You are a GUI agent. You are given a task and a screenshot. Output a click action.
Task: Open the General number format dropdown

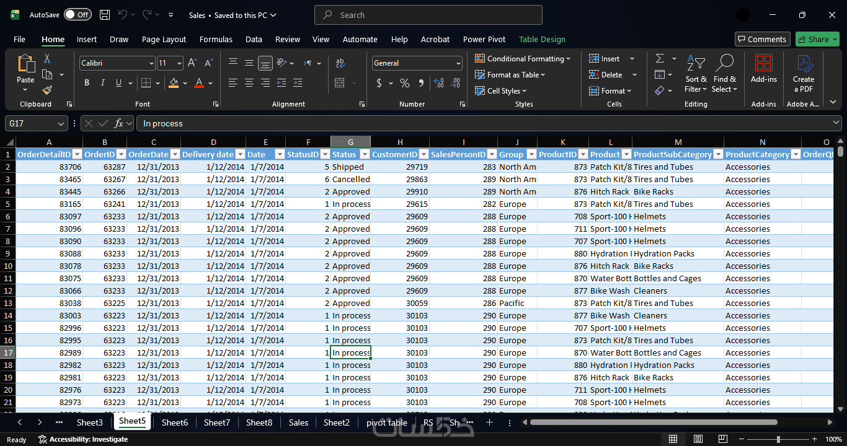click(x=458, y=63)
